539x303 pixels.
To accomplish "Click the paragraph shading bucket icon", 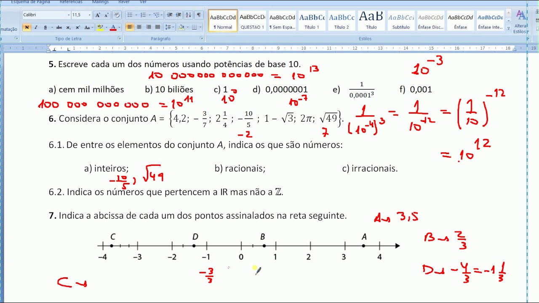I will (x=181, y=27).
